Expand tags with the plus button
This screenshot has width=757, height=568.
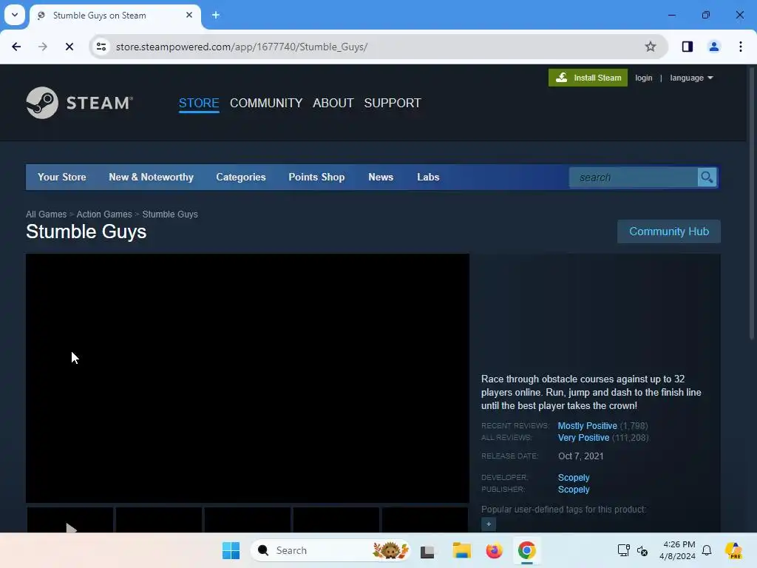489,524
